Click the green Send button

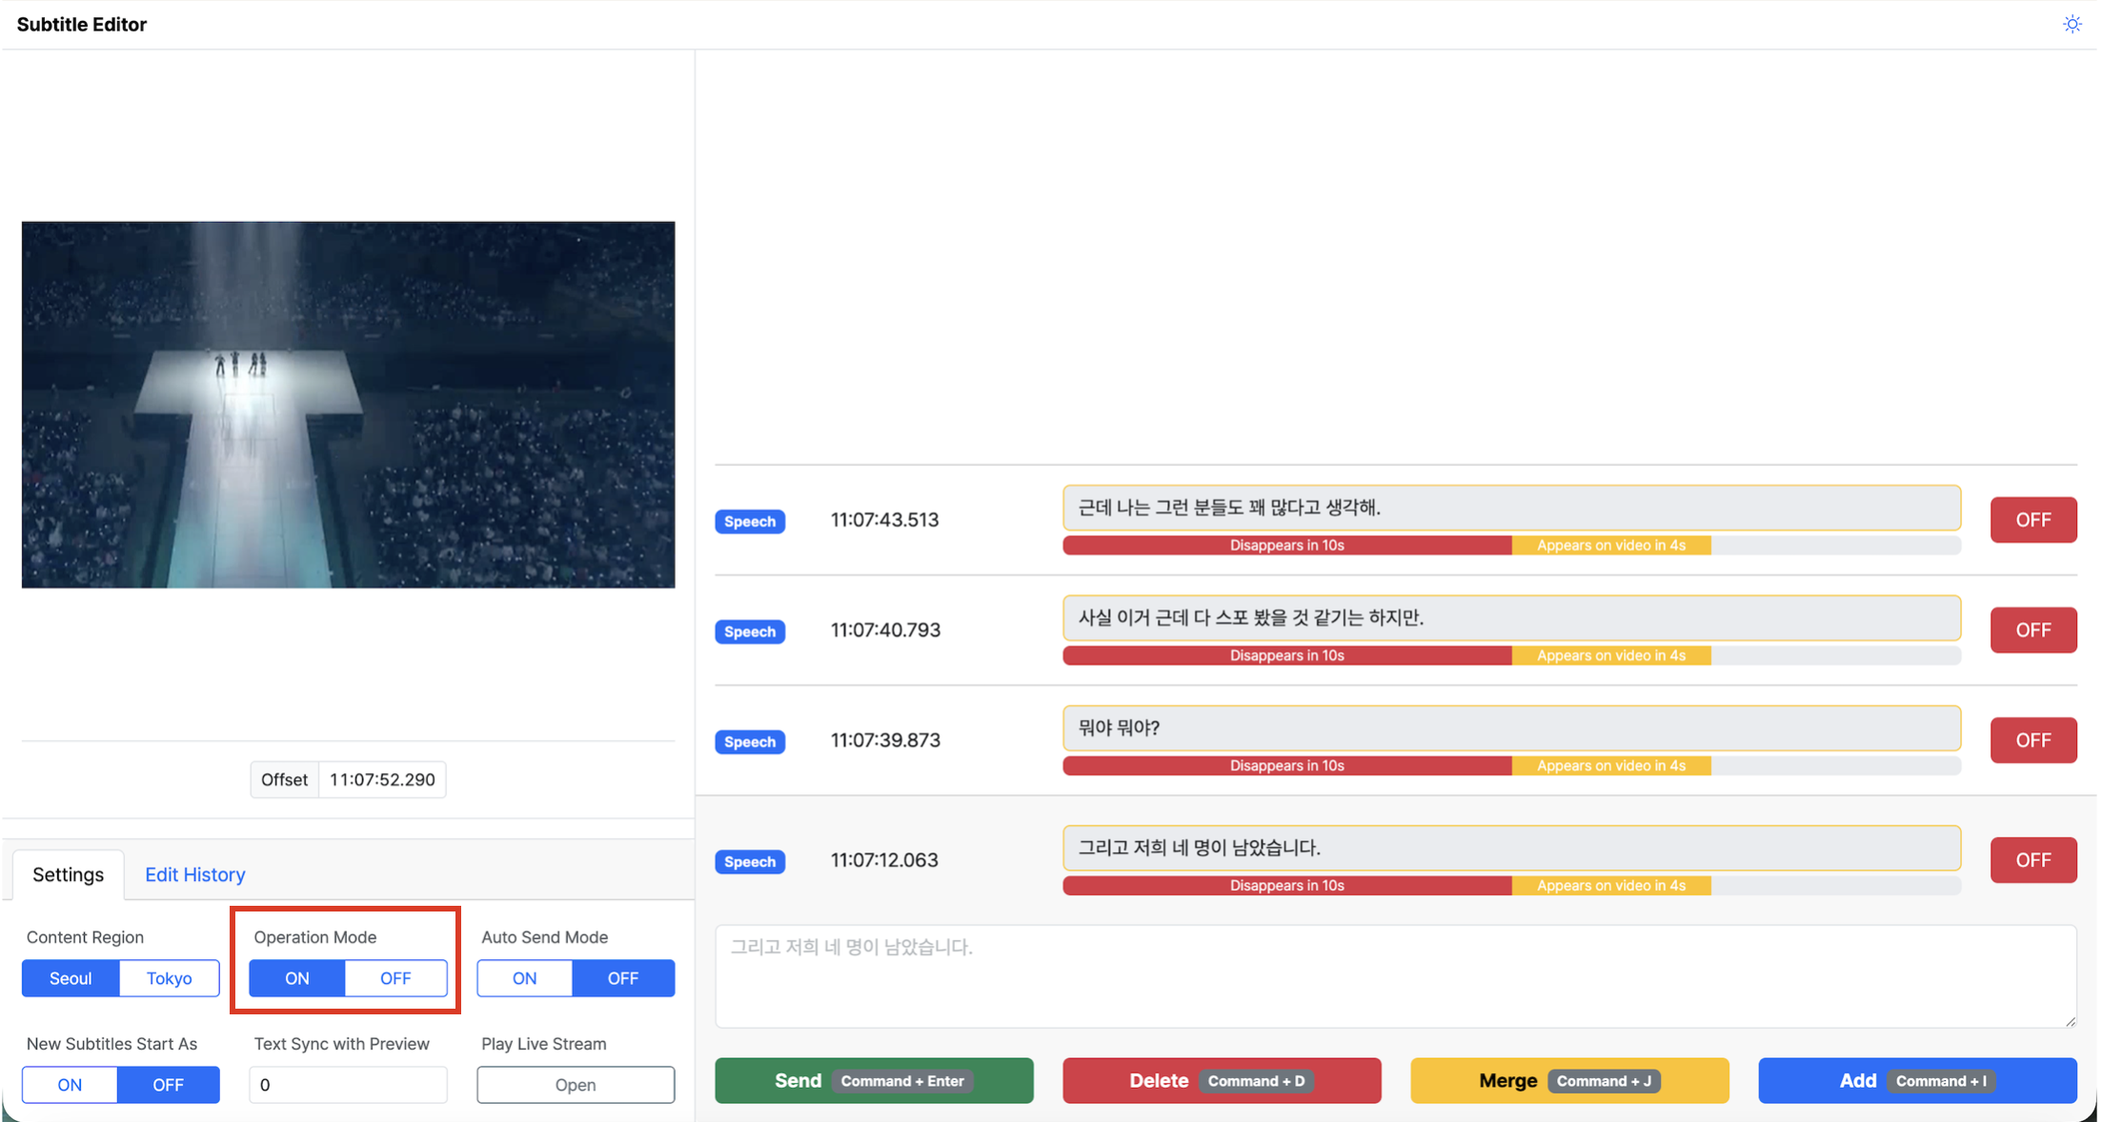click(874, 1081)
